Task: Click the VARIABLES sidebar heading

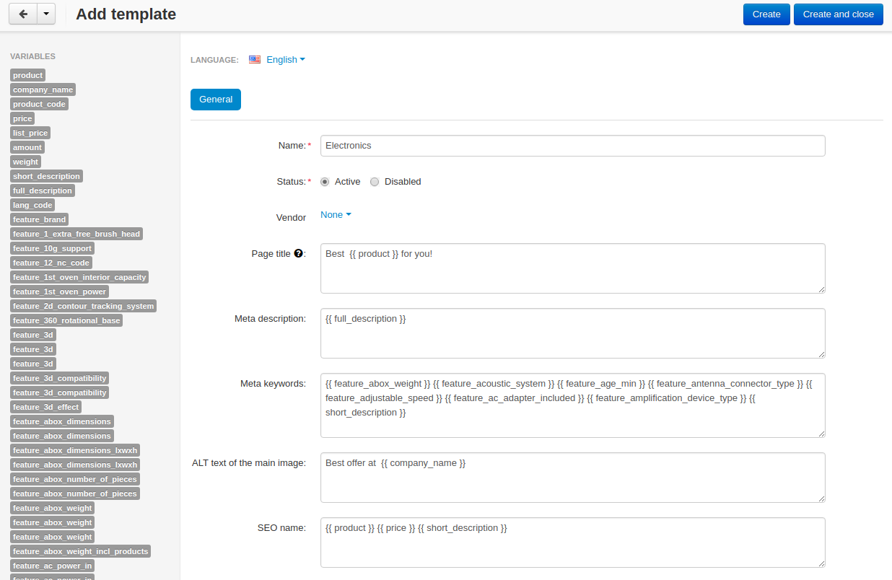Action: [x=32, y=56]
